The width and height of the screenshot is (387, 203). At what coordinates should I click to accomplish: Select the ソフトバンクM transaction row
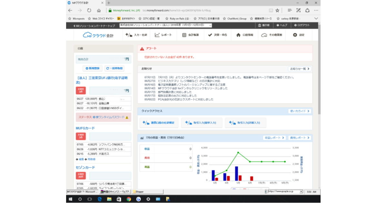click(104, 145)
